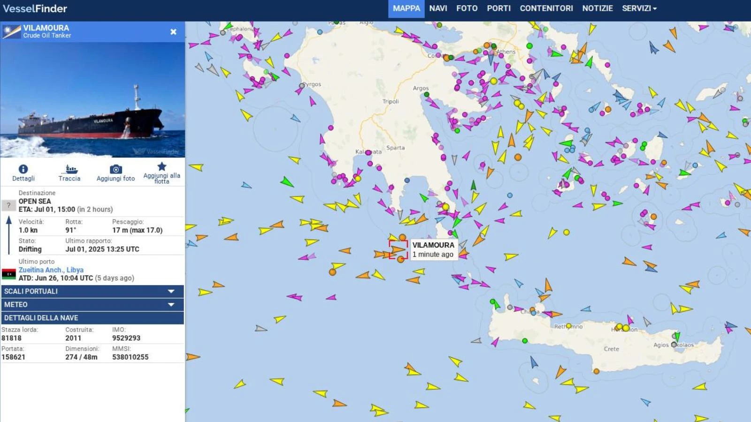Close the VILAMOURA vessel panel
Screen dimensions: 751x422
click(x=173, y=32)
